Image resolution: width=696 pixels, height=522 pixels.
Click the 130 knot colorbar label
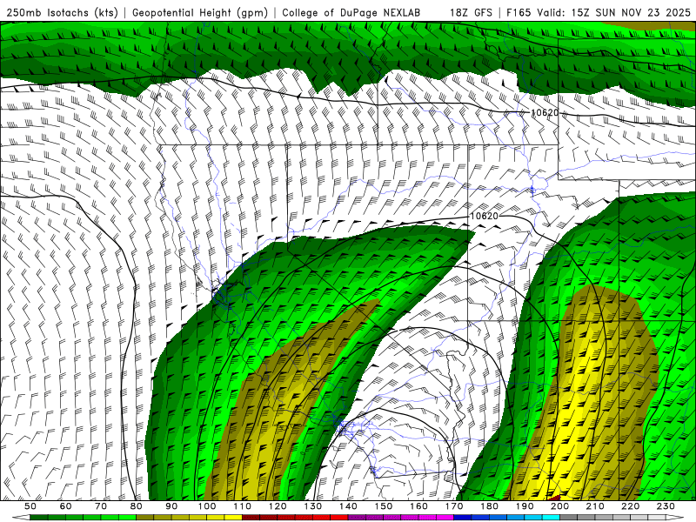(313, 506)
